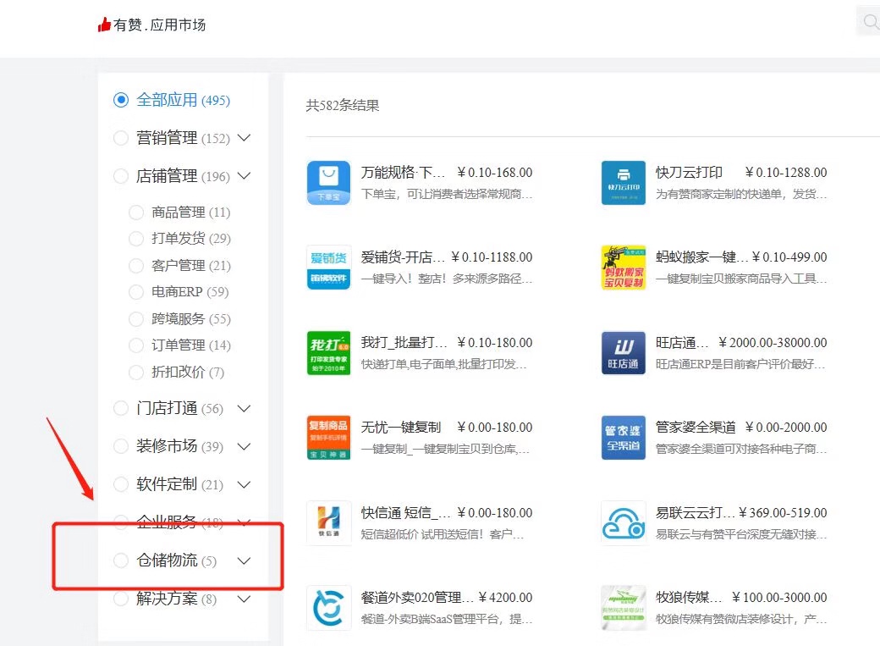
Task: Open the 牧狼传媒 app icon
Action: pyautogui.click(x=623, y=608)
